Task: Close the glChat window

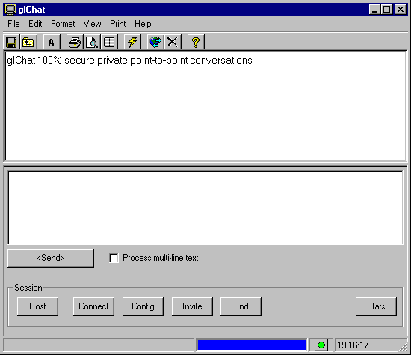Action: pos(401,10)
